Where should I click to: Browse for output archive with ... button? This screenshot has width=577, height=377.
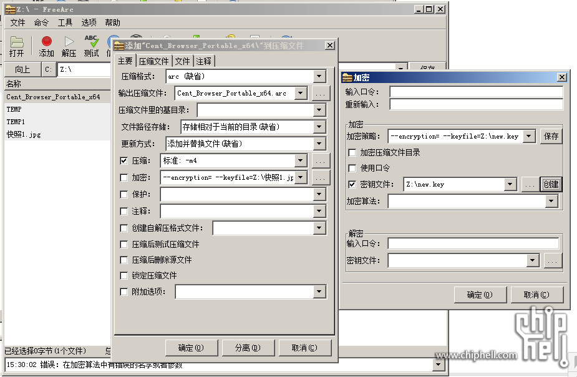(x=321, y=94)
